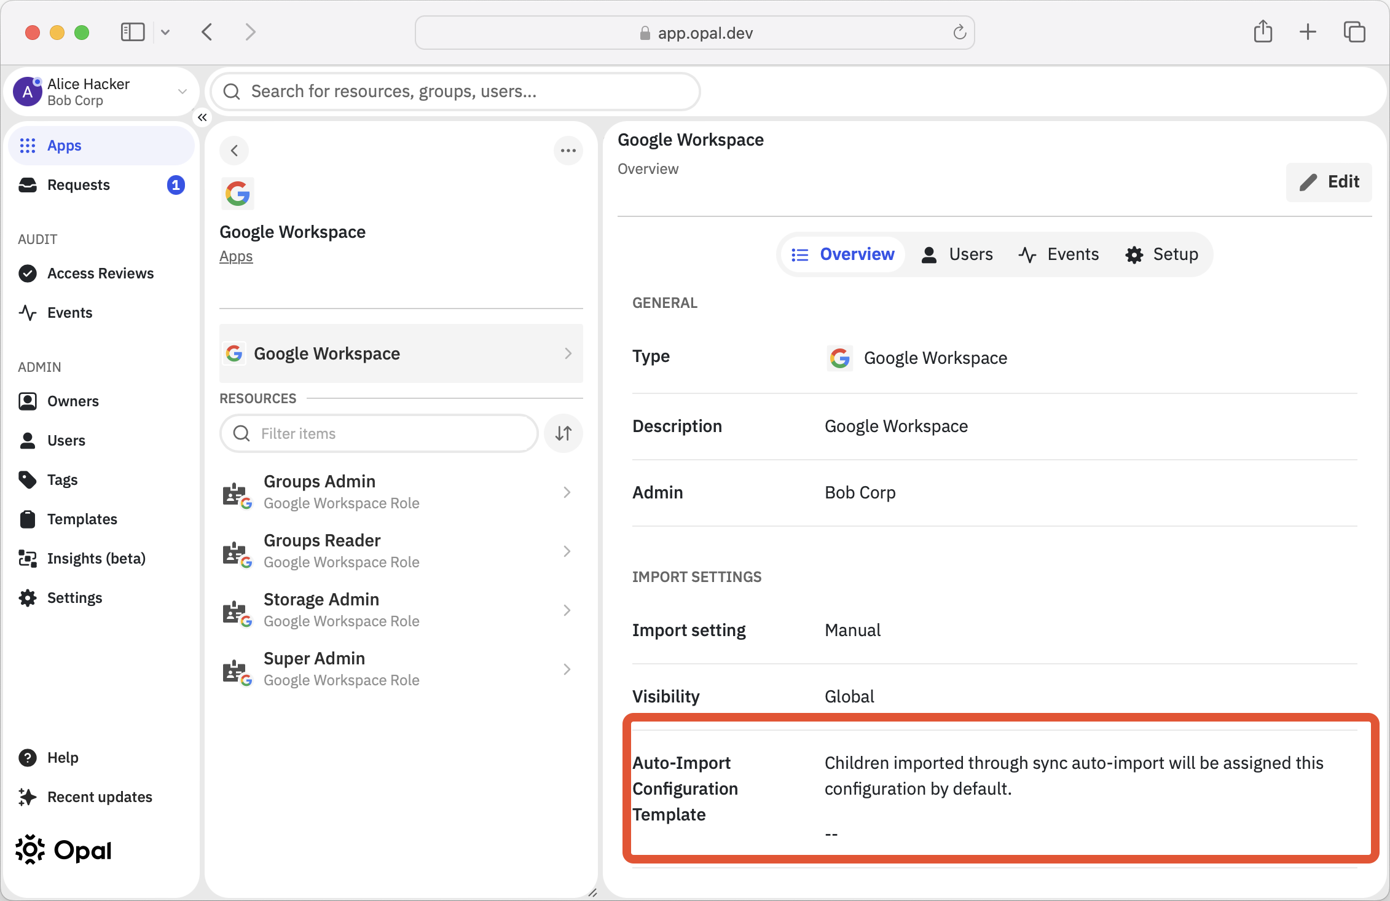Screen dimensions: 1390x901
Task: Open the admin Users page in sidebar
Action: pos(101,441)
